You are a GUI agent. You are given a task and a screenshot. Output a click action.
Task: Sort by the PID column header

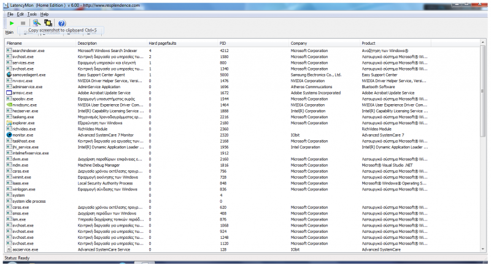pos(223,43)
